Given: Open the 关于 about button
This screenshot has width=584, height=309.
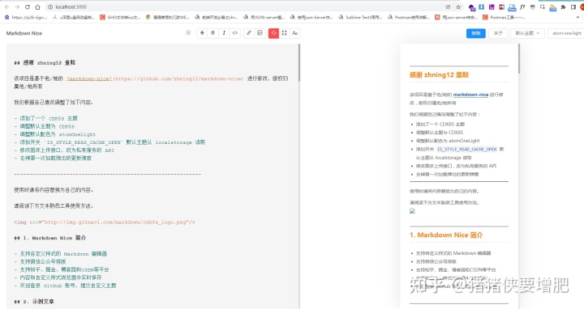Looking at the screenshot, I should [498, 33].
